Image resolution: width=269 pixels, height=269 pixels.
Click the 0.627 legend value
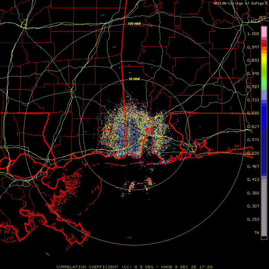[x=253, y=126]
